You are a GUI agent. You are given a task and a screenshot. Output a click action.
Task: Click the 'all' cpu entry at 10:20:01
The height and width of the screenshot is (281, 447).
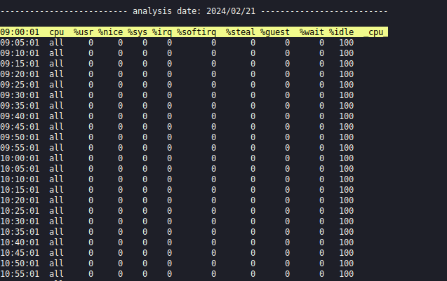[56, 200]
